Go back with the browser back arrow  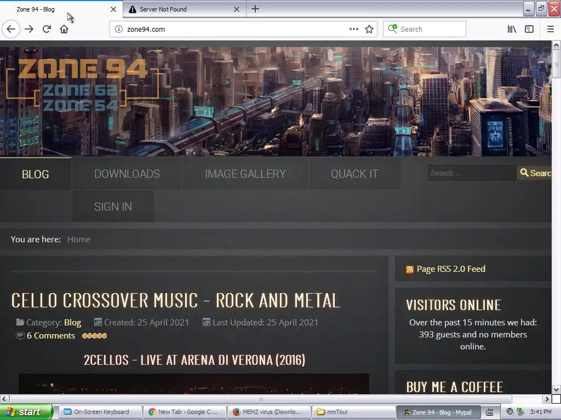(11, 30)
